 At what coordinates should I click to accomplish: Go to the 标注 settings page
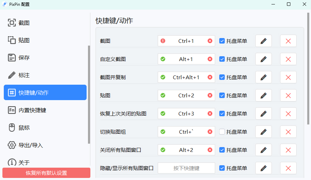tap(24, 75)
